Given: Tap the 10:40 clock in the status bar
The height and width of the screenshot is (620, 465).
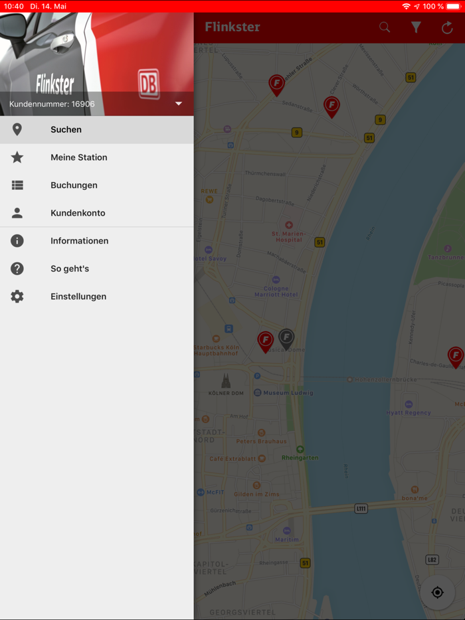Looking at the screenshot, I should point(13,7).
